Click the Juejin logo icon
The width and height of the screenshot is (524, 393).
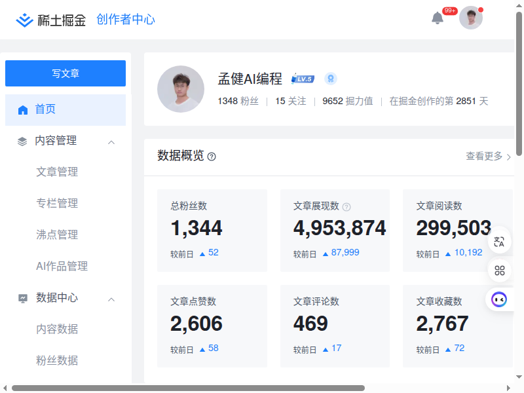(25, 20)
